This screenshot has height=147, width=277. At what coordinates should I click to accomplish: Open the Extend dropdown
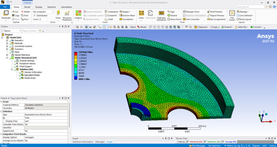click(x=227, y=27)
